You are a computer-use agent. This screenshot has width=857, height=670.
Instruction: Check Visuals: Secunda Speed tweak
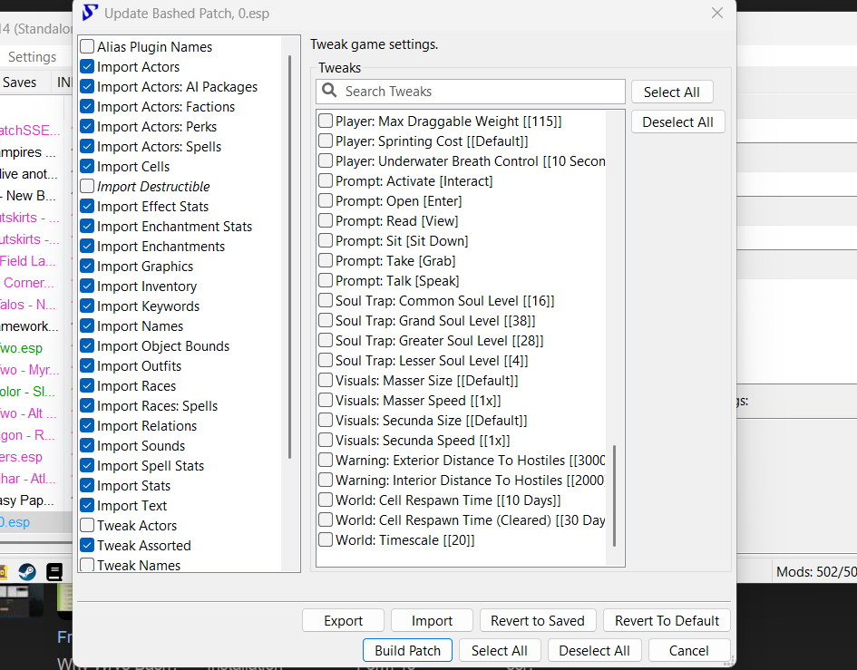click(x=326, y=440)
